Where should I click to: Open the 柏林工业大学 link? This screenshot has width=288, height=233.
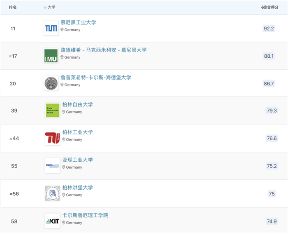77,132
